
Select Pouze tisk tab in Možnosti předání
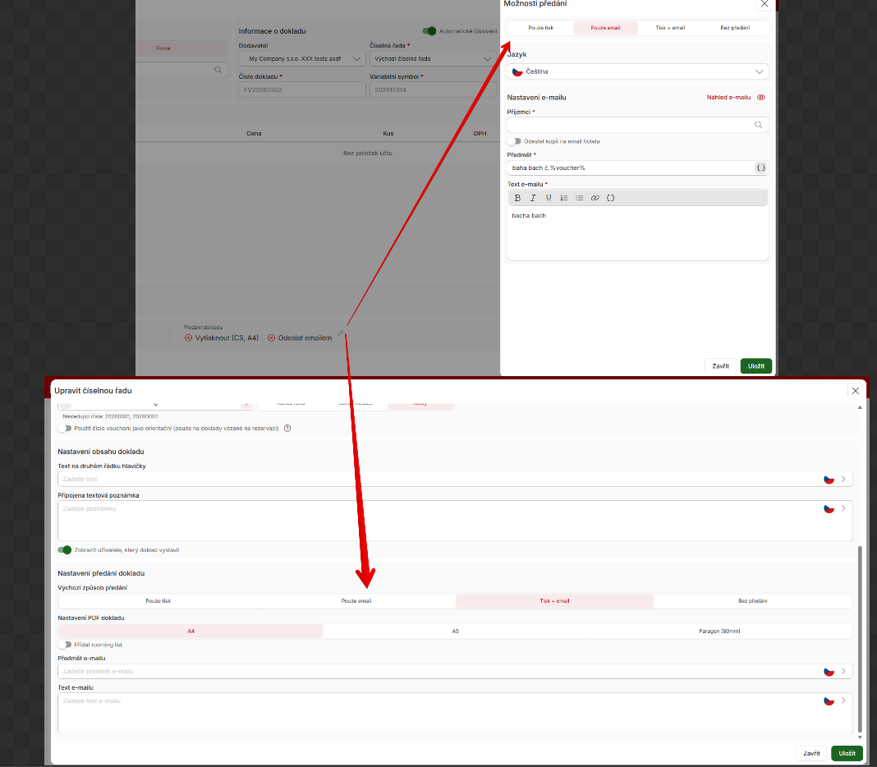[541, 28]
